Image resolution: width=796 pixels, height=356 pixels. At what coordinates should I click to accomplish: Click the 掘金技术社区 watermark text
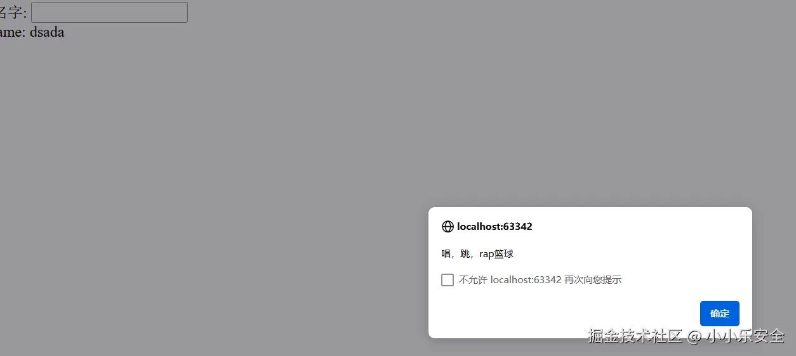click(635, 336)
